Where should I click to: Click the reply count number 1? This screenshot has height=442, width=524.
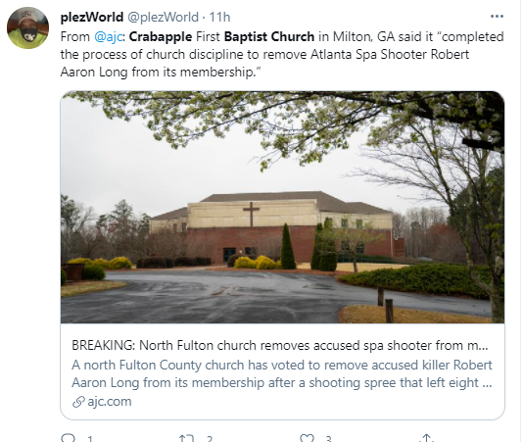tap(89, 439)
